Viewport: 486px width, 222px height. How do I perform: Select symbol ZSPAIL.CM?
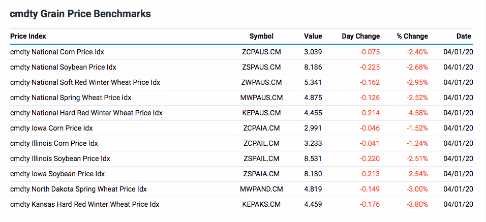point(262,158)
